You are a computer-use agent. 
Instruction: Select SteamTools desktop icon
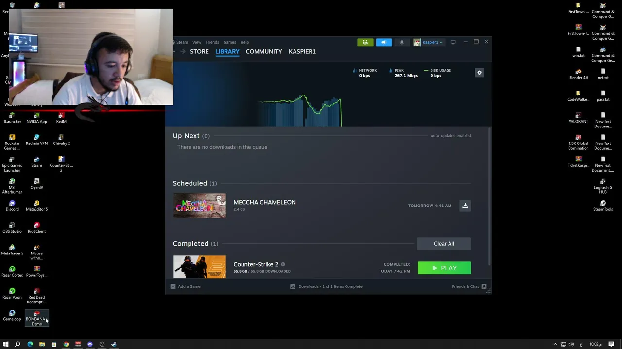603,206
